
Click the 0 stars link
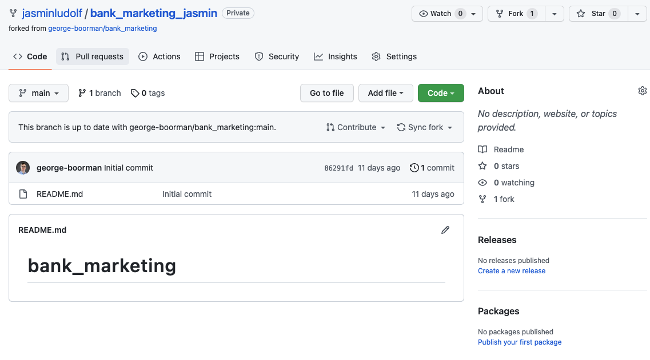point(507,166)
